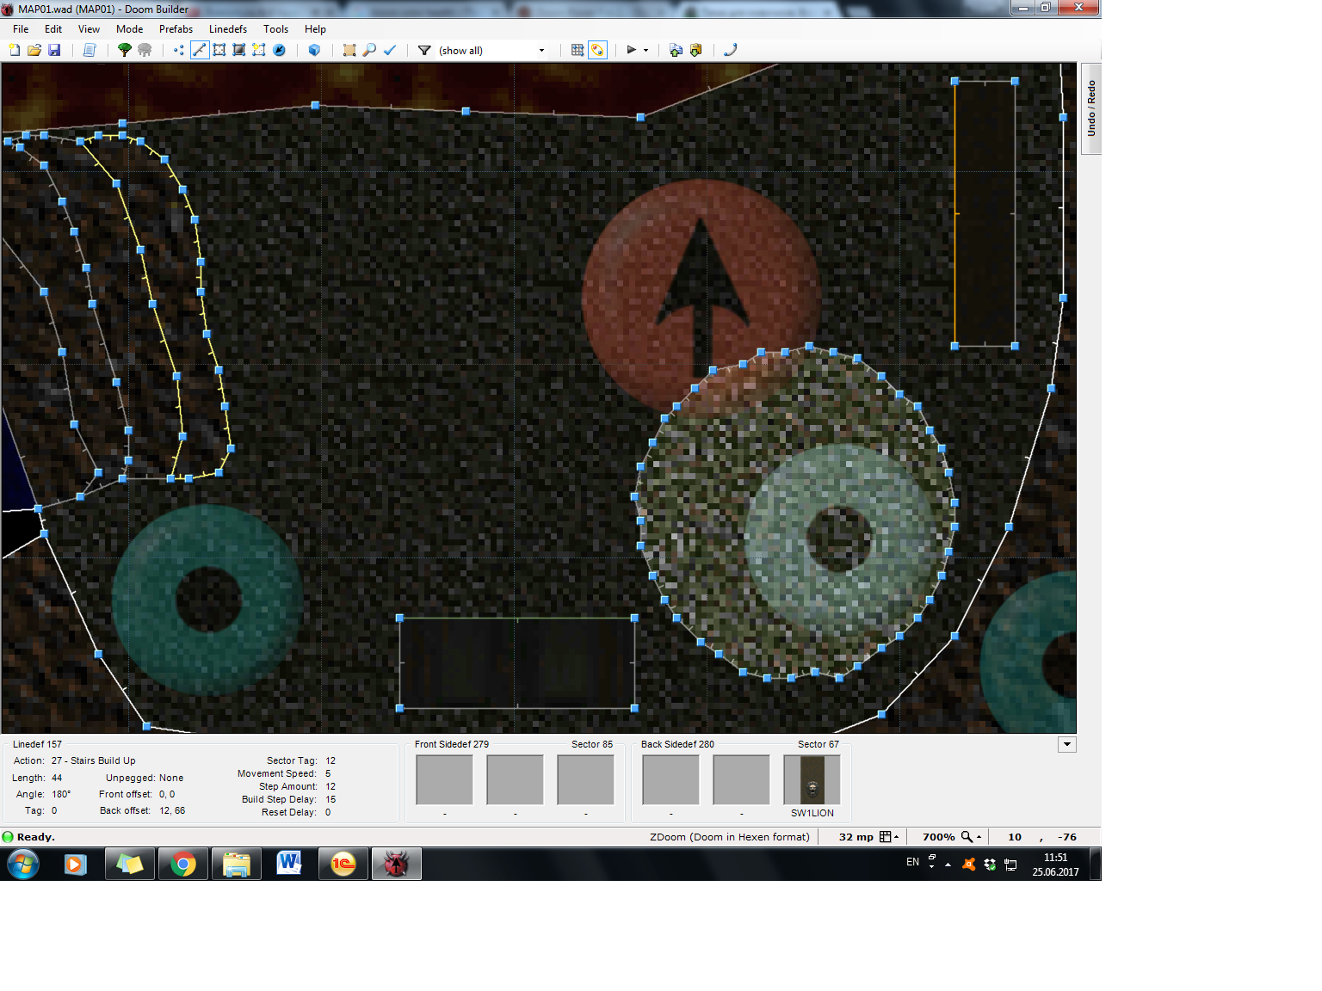Expand the Undo / Redo side panel
The width and height of the screenshot is (1322, 991).
1091,108
